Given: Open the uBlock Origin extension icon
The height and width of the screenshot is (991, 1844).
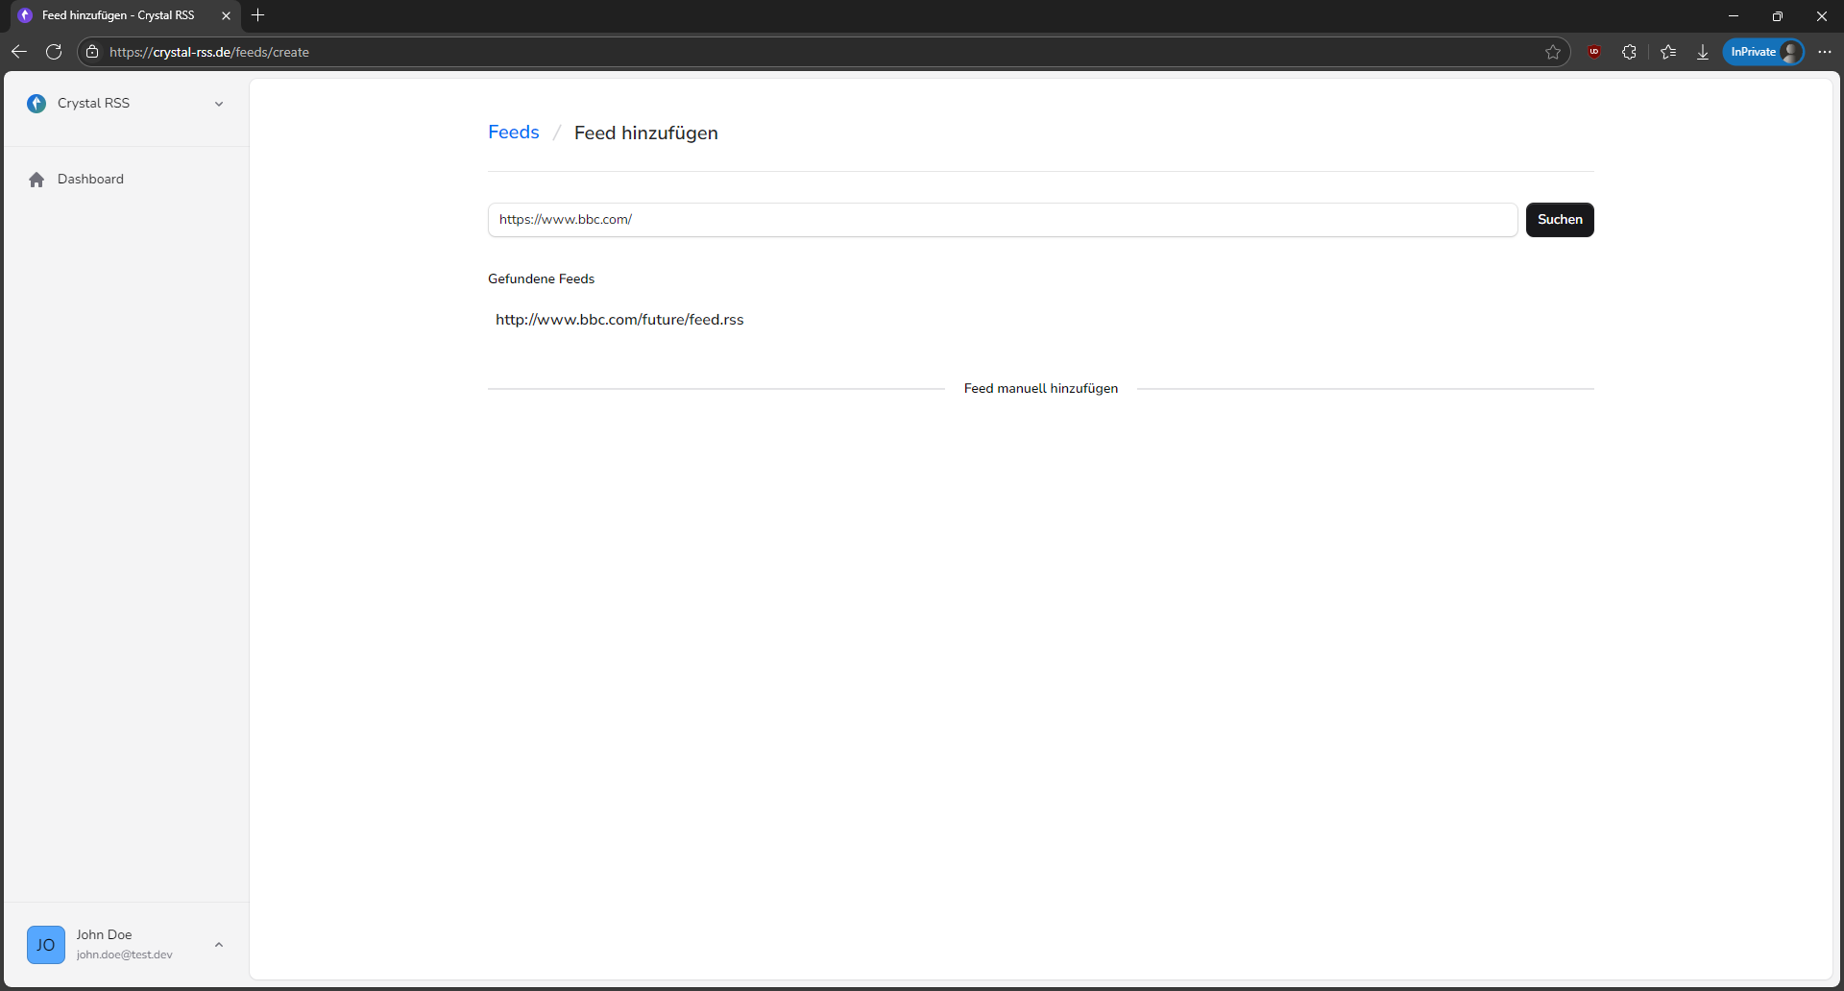Looking at the screenshot, I should pyautogui.click(x=1594, y=52).
